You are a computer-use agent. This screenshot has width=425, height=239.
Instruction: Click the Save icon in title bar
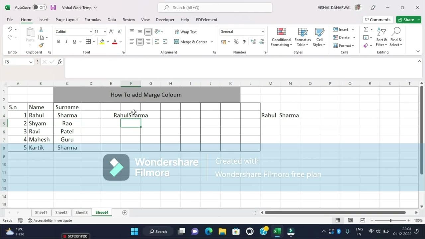[53, 7]
